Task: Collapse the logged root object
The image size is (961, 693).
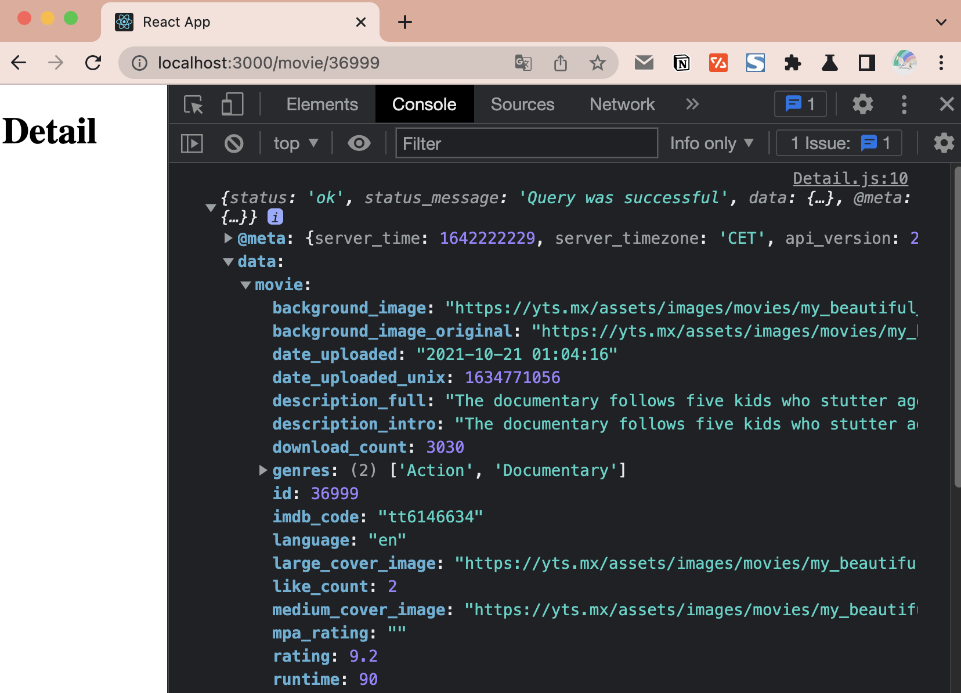Action: [211, 207]
